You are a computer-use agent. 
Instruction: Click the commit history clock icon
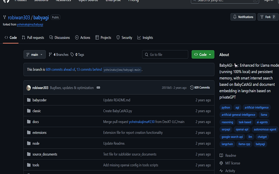point(191,88)
